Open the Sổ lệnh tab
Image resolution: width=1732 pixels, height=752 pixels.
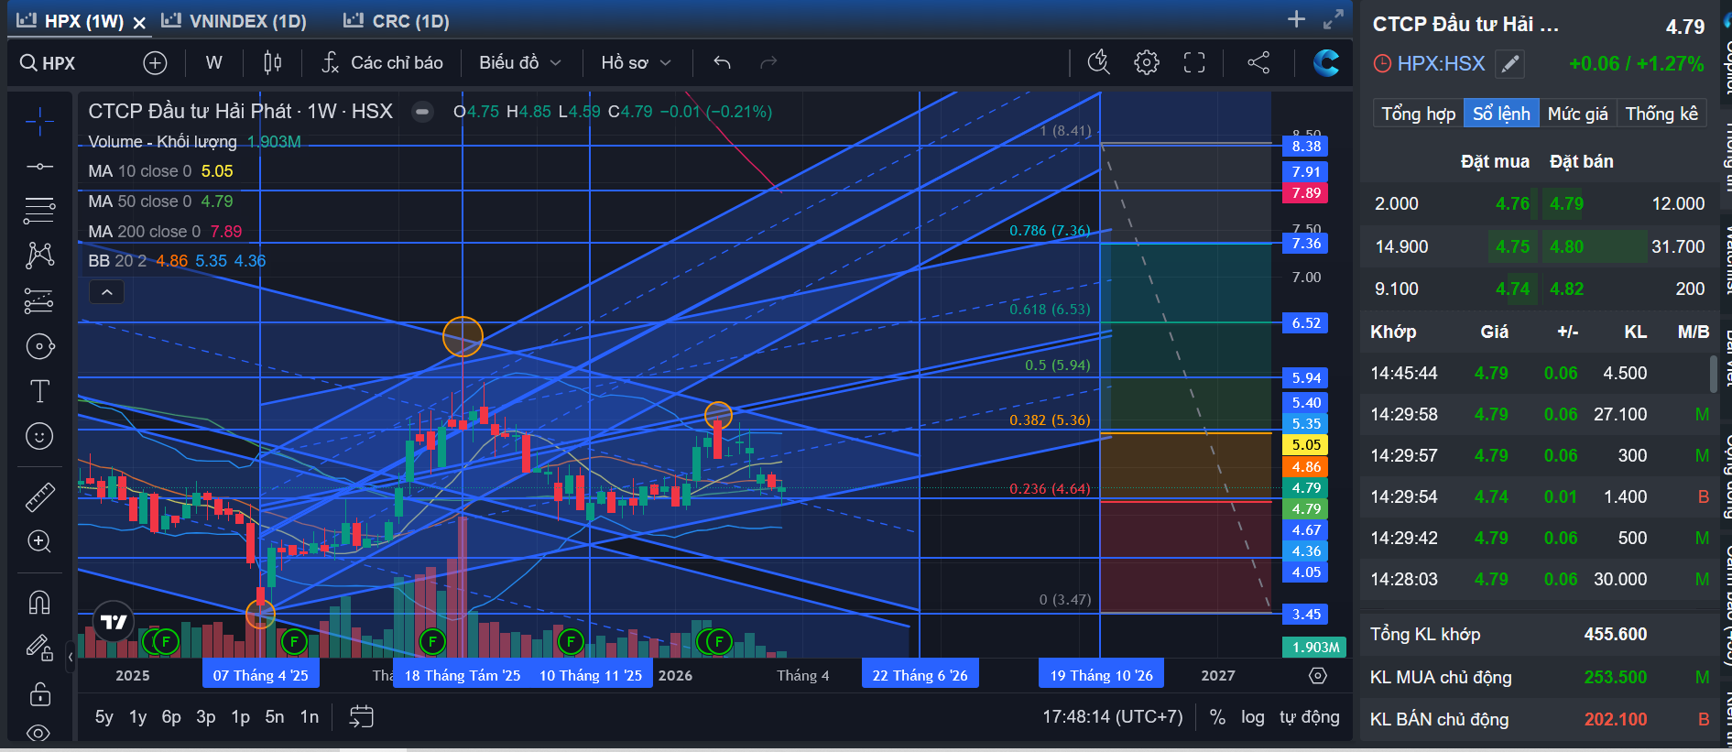1501,114
